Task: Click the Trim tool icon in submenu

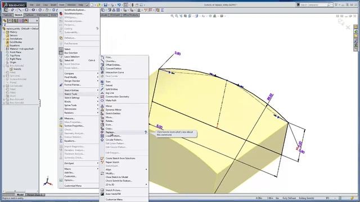Action: (x=102, y=81)
